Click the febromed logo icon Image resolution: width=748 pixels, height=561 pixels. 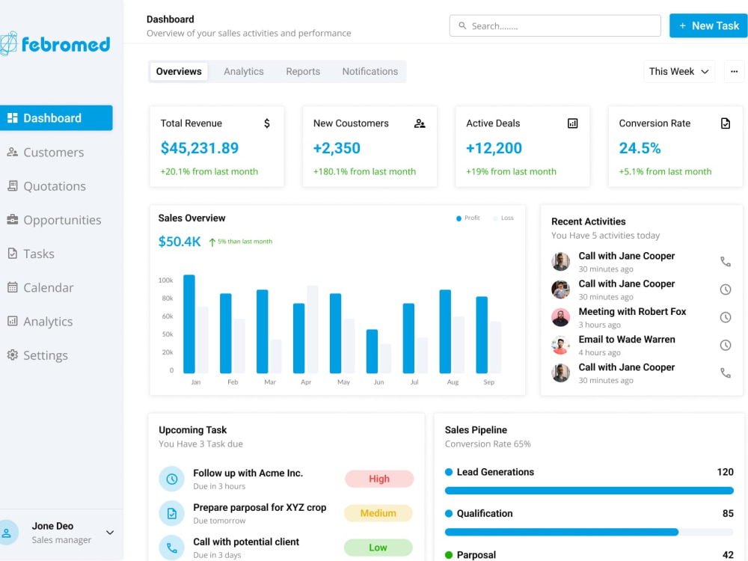coord(8,44)
